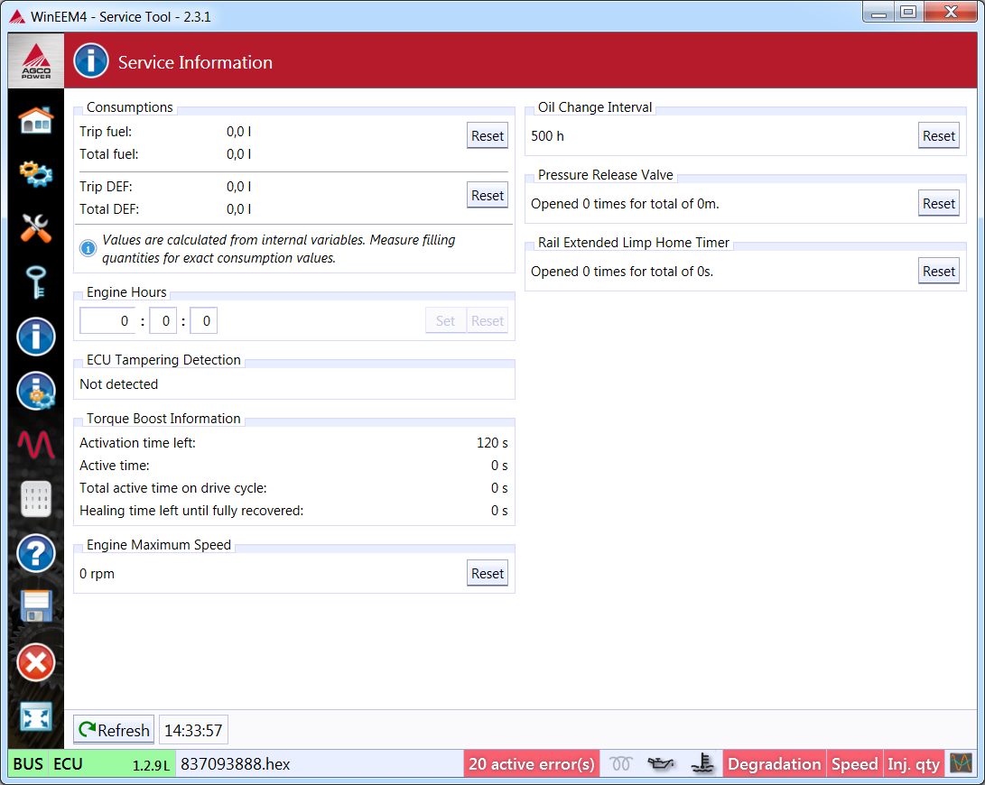Reset the Pressure Release Valve counter

coord(939,204)
